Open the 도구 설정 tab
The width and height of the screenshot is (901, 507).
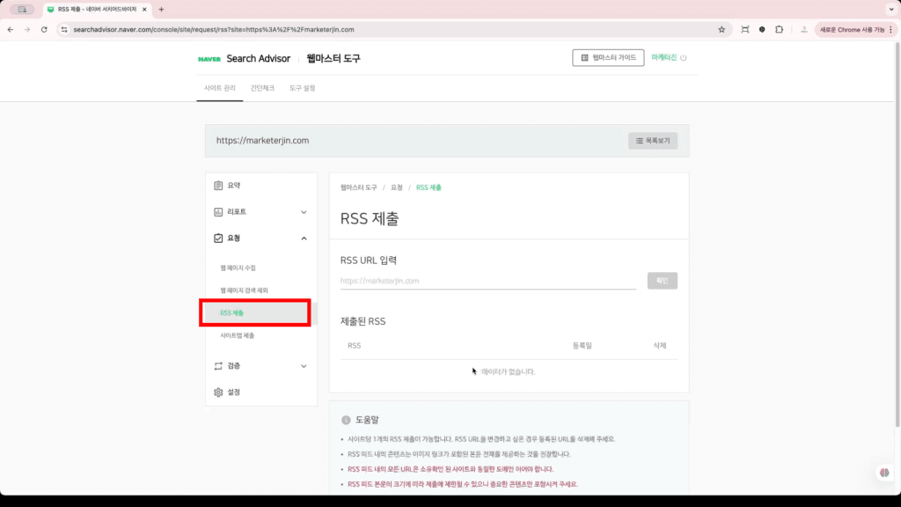[x=302, y=88]
